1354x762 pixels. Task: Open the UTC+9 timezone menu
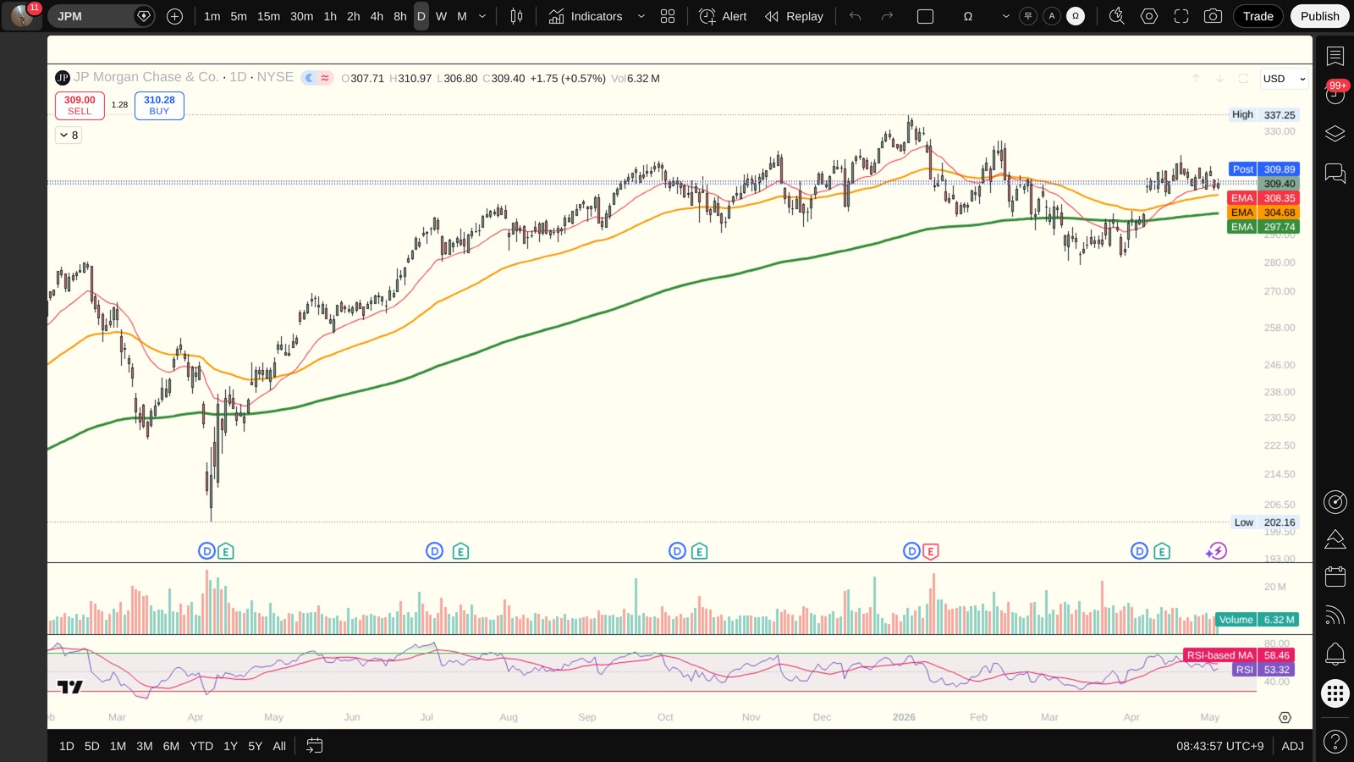coord(1219,746)
